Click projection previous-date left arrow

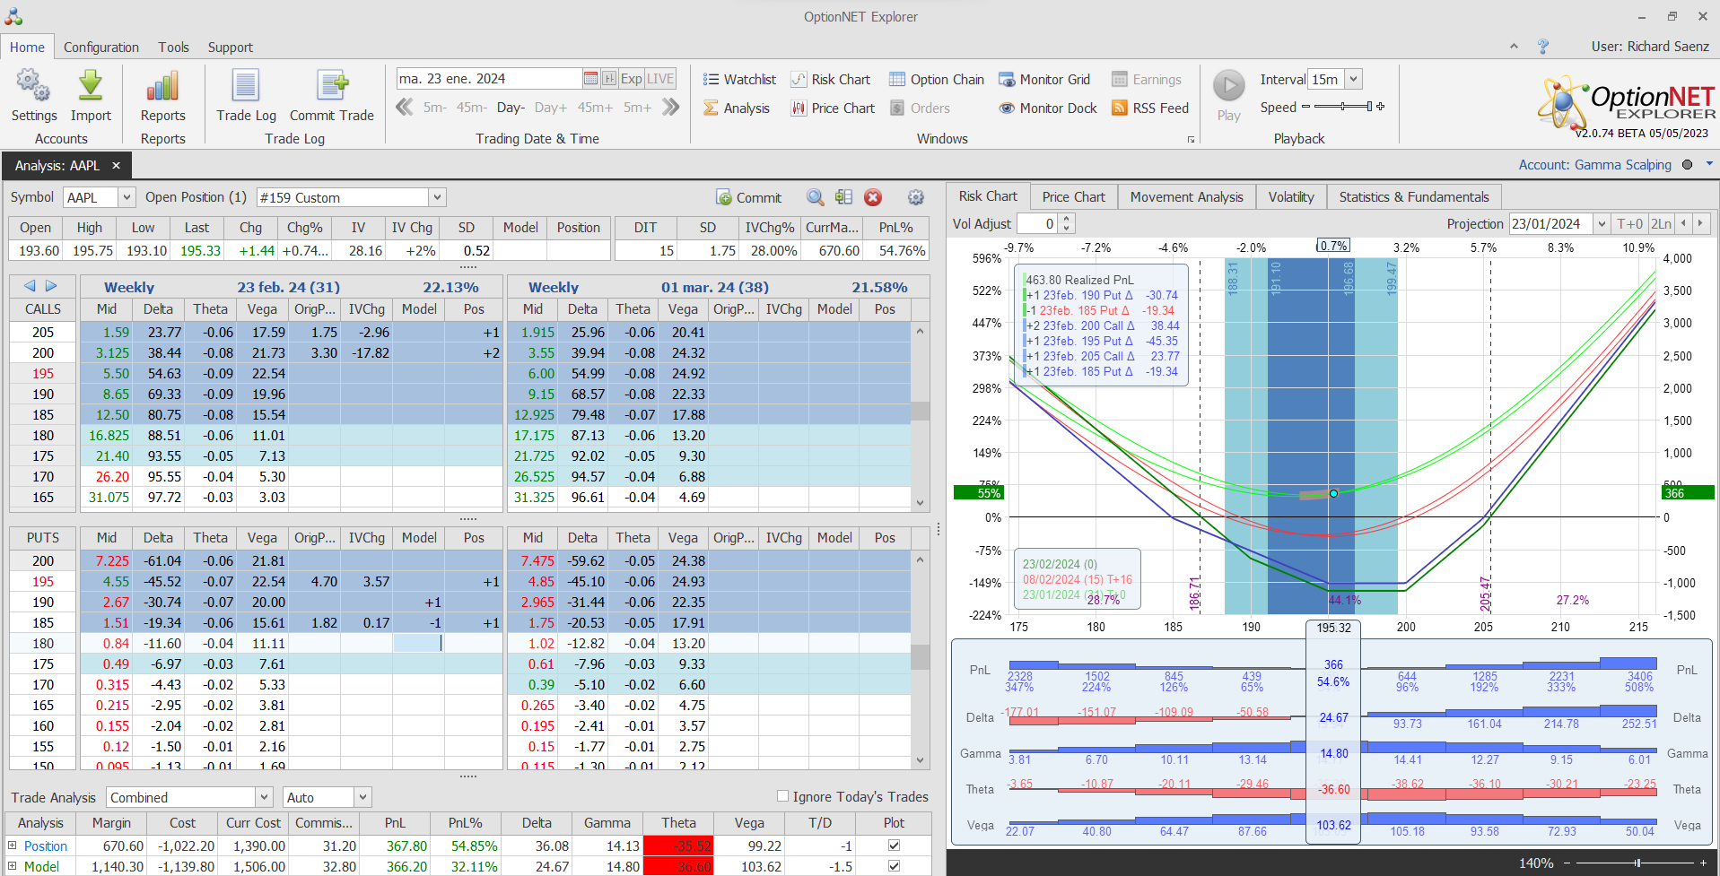(x=1683, y=224)
